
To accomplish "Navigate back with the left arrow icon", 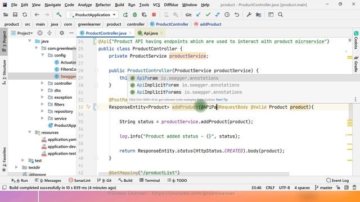I will click(x=37, y=15).
